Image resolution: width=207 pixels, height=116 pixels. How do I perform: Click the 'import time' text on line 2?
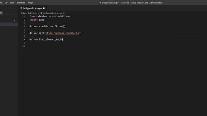[x=37, y=20]
